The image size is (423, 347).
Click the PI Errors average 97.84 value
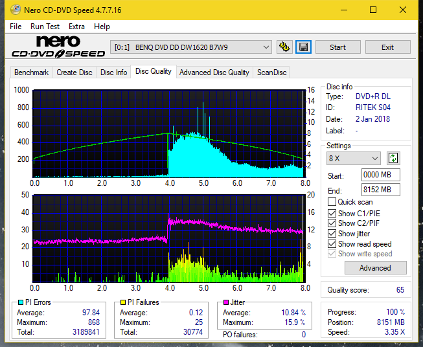click(x=91, y=313)
